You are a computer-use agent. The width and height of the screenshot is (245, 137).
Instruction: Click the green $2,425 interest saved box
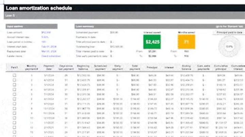point(152,42)
